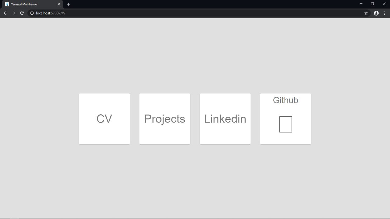The height and width of the screenshot is (219, 390).
Task: Go back to the previous page
Action: tap(5, 13)
